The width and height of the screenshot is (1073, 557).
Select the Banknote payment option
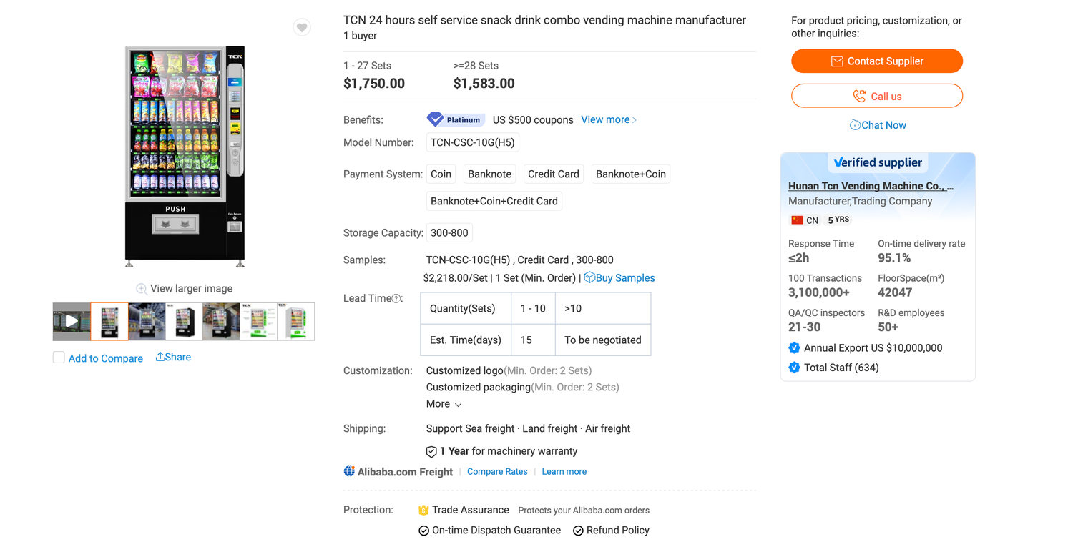point(489,174)
